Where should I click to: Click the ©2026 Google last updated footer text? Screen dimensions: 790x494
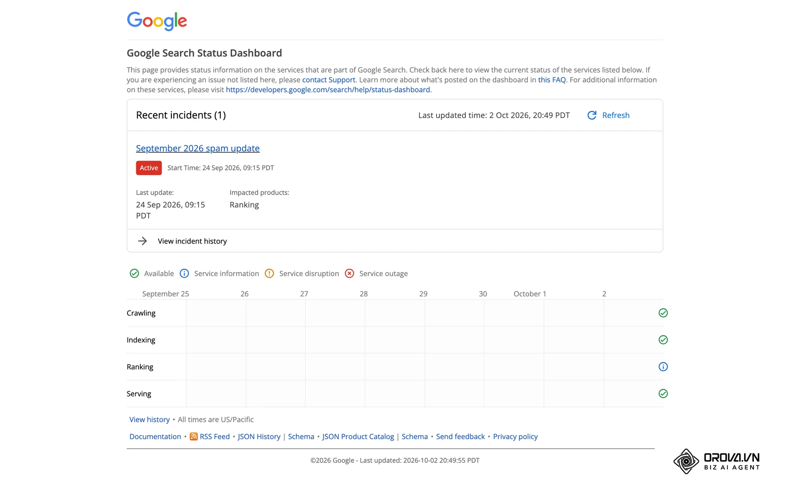395,460
